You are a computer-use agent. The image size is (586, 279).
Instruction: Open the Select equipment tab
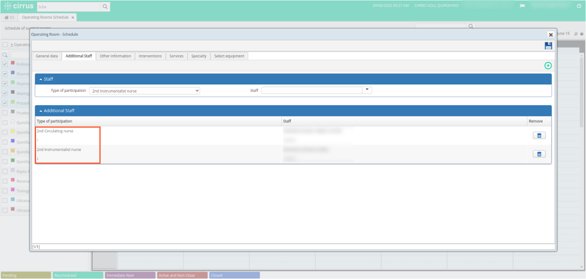[229, 56]
